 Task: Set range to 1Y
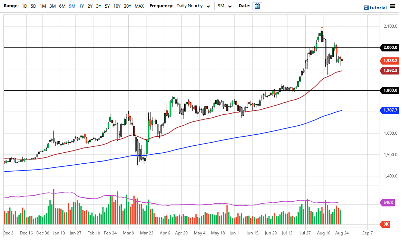click(81, 6)
